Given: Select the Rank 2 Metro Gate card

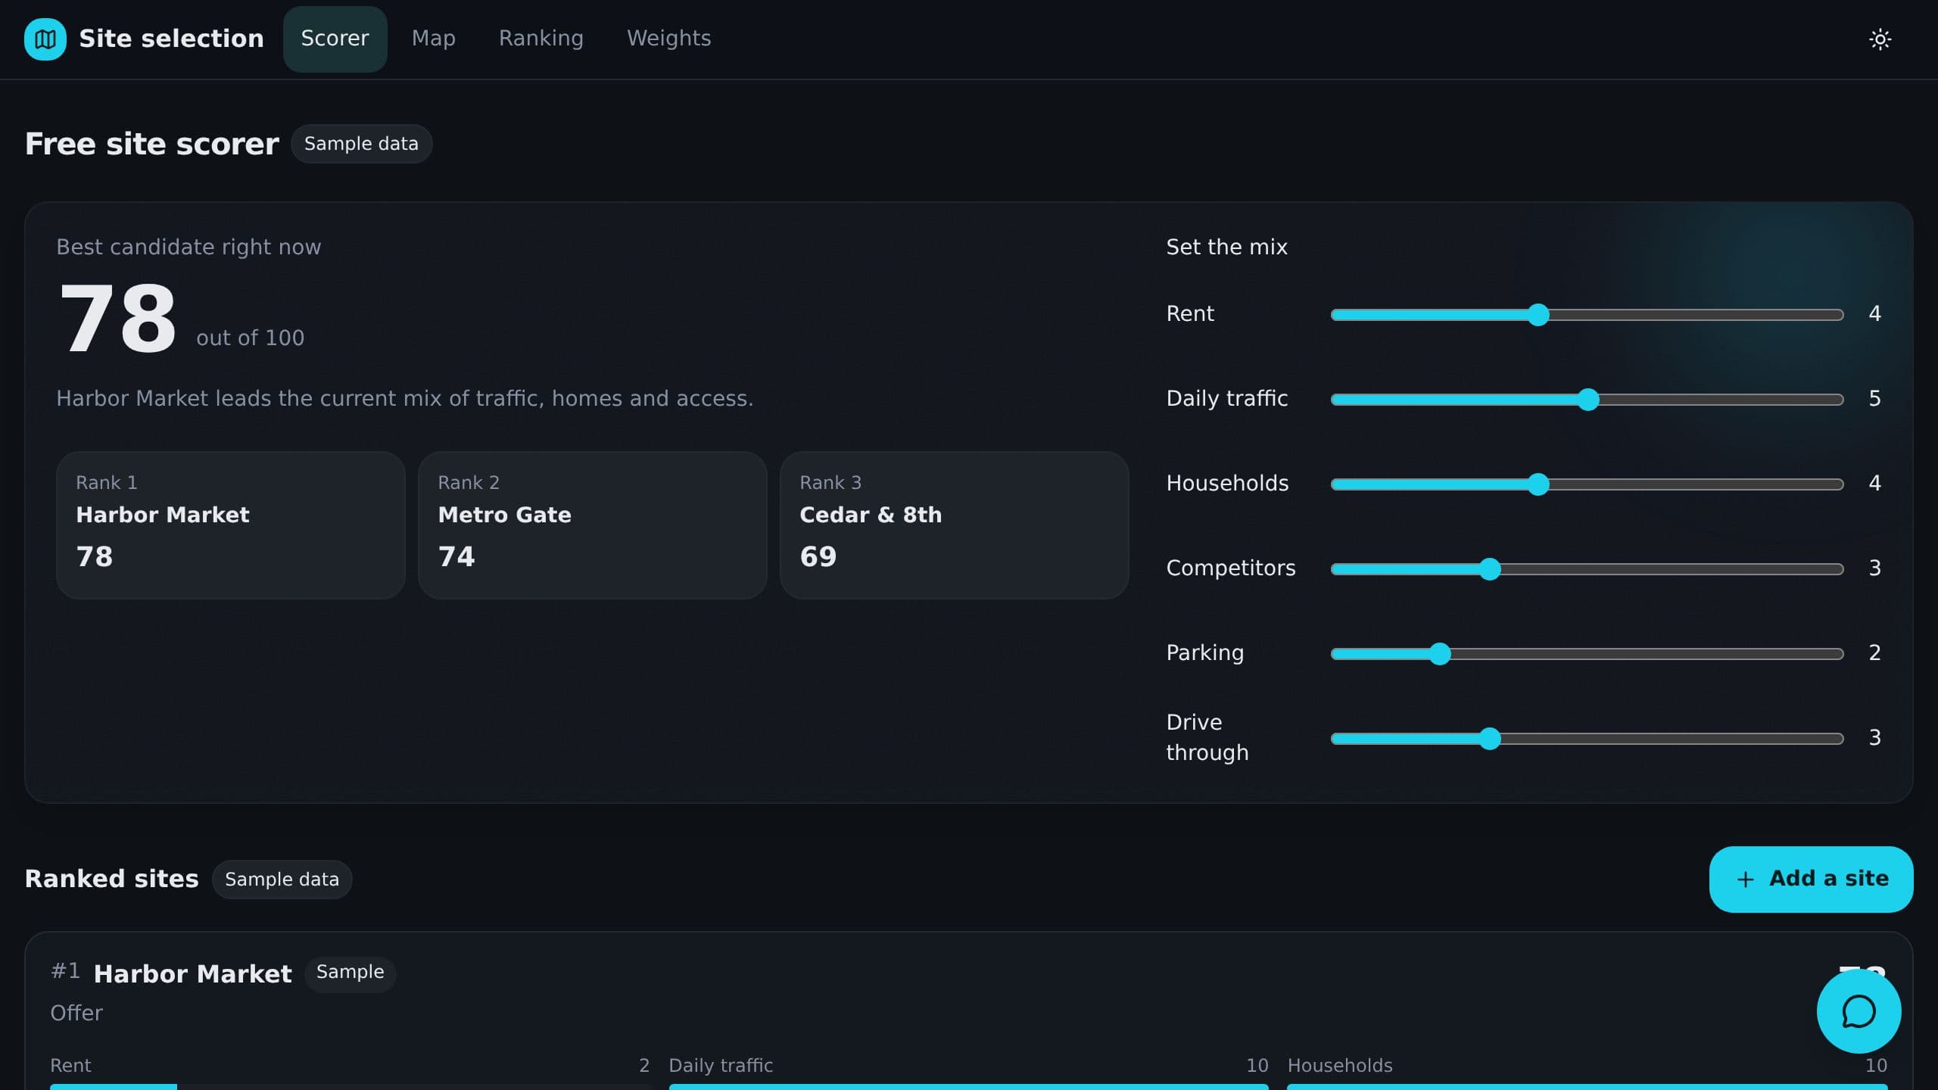Looking at the screenshot, I should (593, 525).
